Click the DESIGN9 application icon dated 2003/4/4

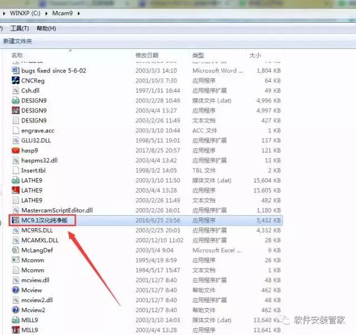(16, 110)
